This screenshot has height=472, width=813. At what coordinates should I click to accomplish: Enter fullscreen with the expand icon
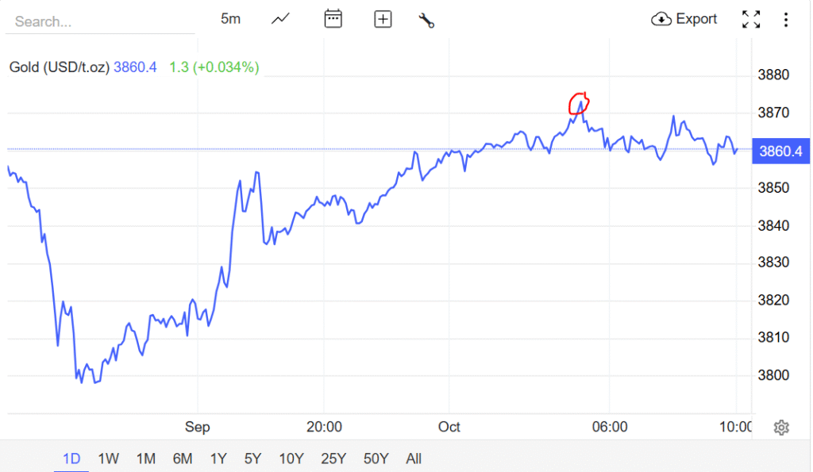[750, 19]
